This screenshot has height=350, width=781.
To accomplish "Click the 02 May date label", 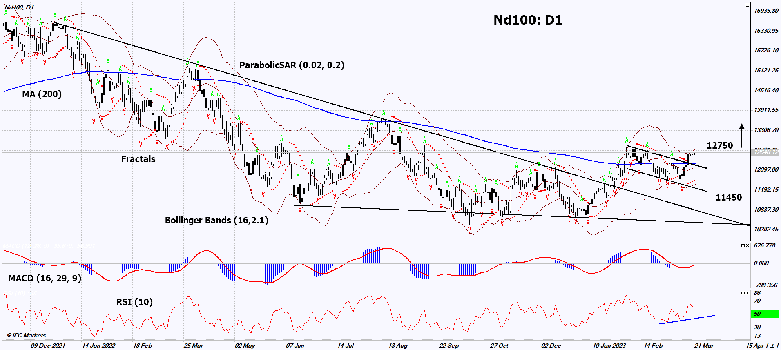I will (245, 346).
